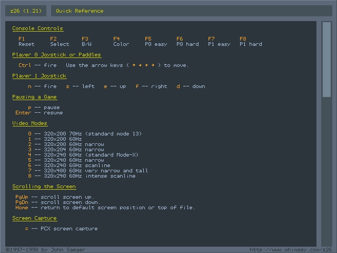This screenshot has height=253, width=337.
Task: Click video mode 3 '320x204 60Hz narrow'
Action: pyautogui.click(x=66, y=150)
